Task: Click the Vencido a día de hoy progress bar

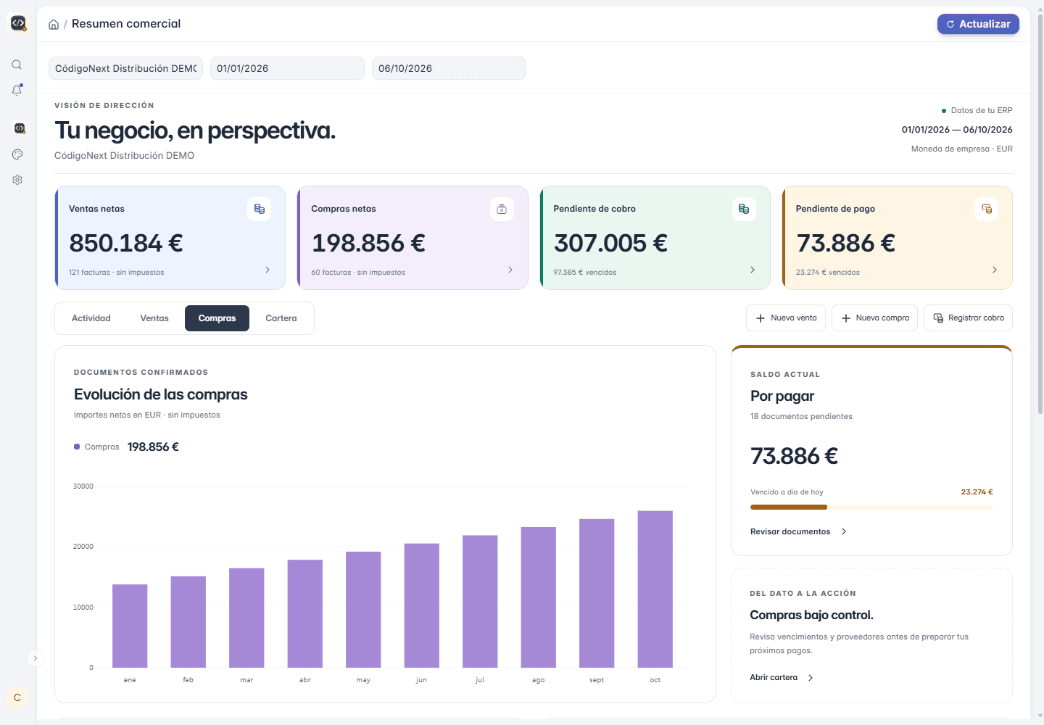Action: point(871,507)
